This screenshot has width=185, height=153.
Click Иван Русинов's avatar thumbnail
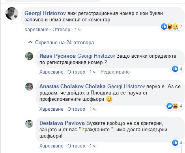pos(29,56)
